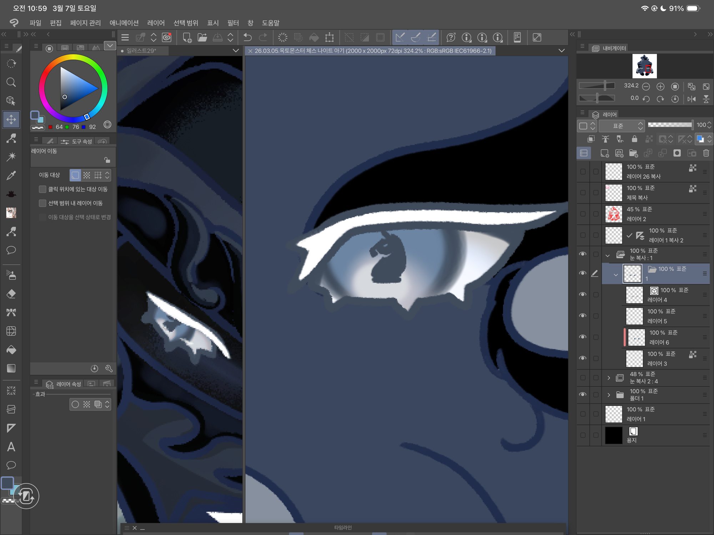Enable '선택 범위 내 레이어 이동' checkbox
This screenshot has height=535, width=714.
coord(43,203)
